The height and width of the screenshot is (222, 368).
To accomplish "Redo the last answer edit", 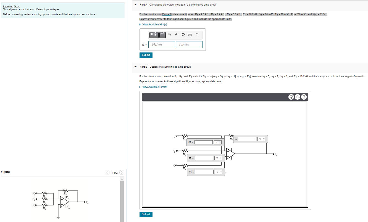I will (176, 35).
